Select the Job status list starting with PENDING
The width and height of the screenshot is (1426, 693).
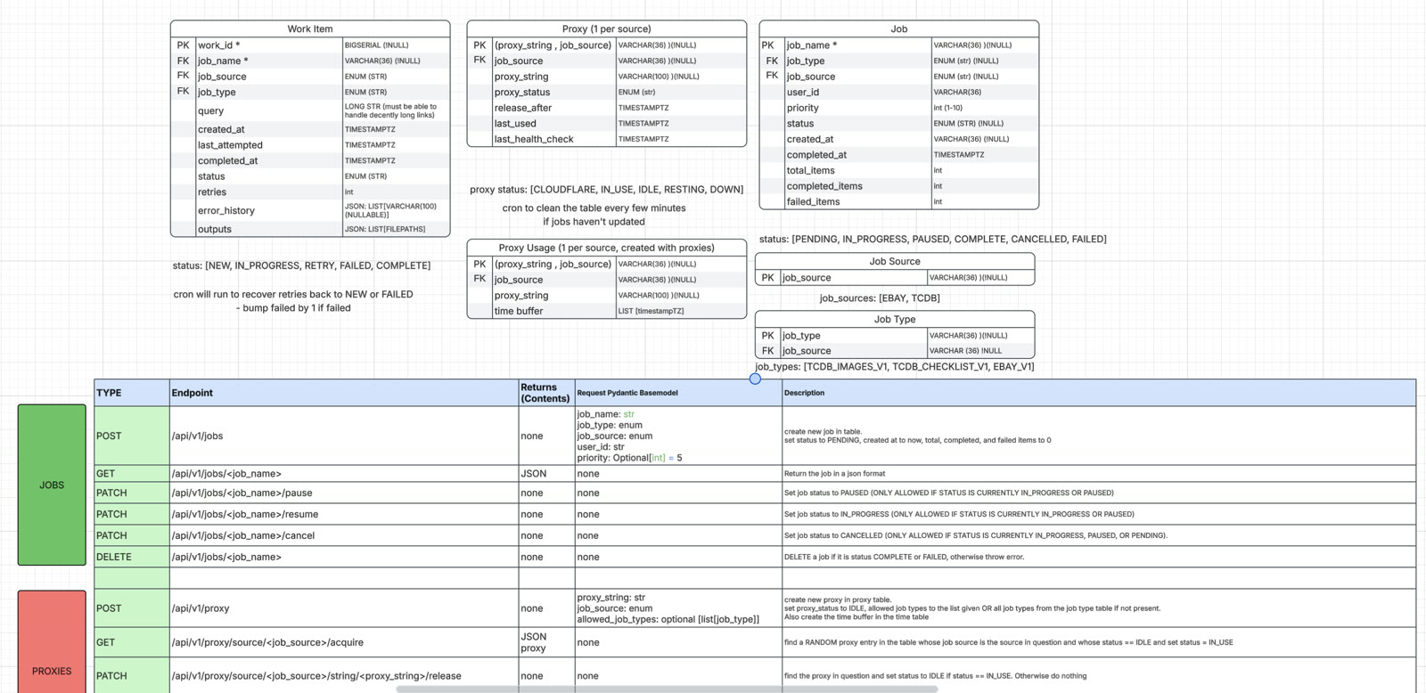pyautogui.click(x=932, y=239)
